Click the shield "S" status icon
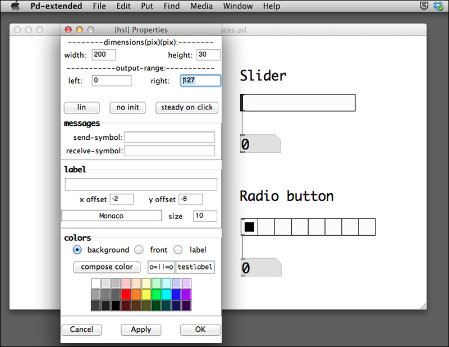 click(424, 6)
